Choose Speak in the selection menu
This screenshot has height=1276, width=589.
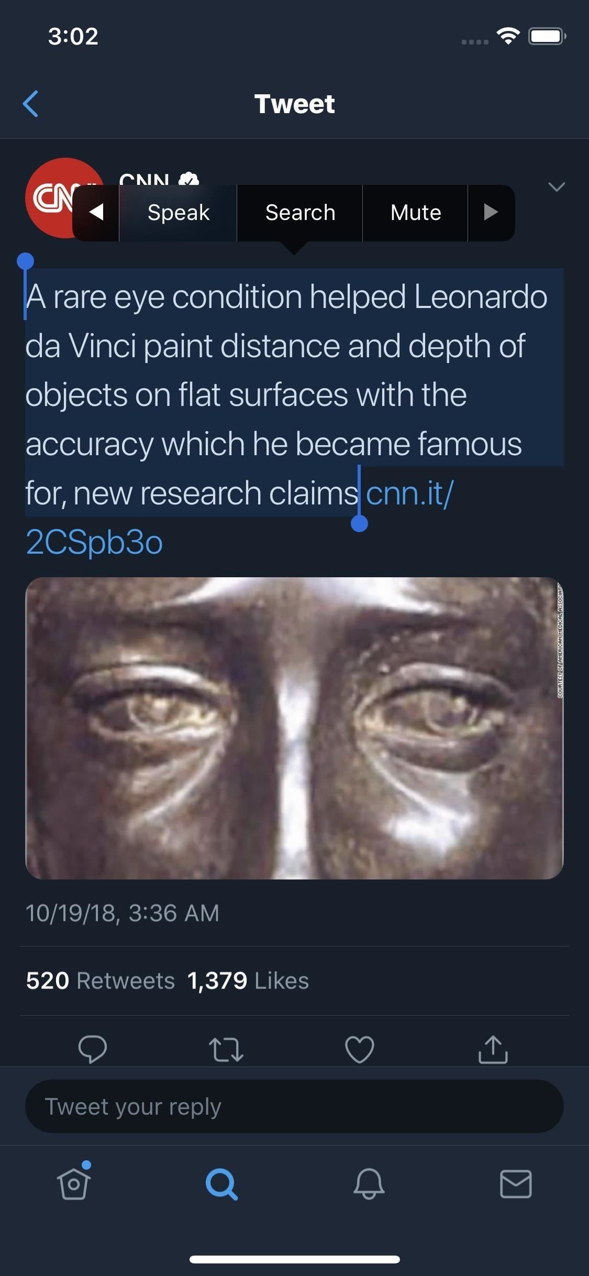[x=178, y=213]
